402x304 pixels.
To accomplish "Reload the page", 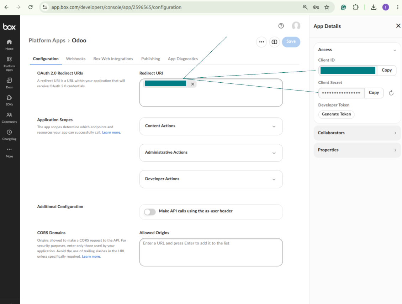I will click(x=31, y=7).
